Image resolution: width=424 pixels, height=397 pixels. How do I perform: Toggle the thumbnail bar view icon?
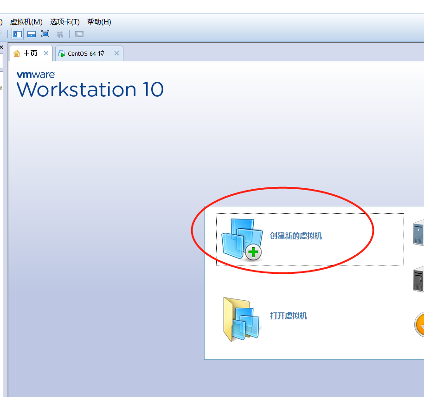[x=32, y=34]
